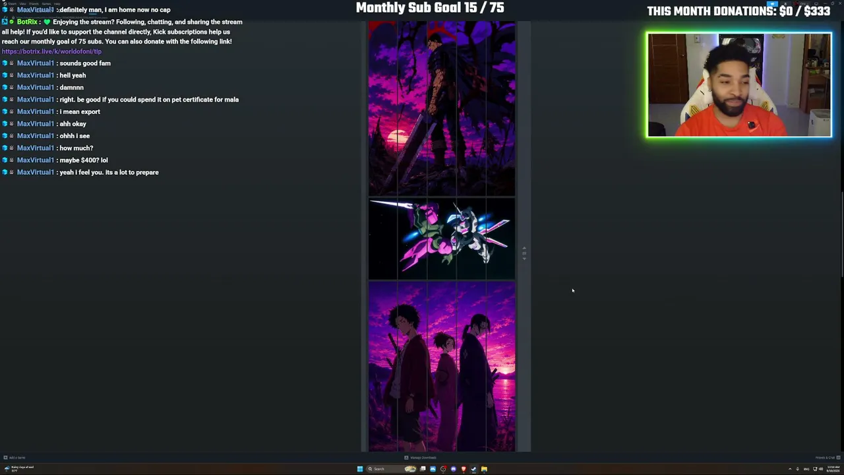Open Steam's Manage Downloads
Viewport: 844px width, 475px height.
tap(420, 457)
